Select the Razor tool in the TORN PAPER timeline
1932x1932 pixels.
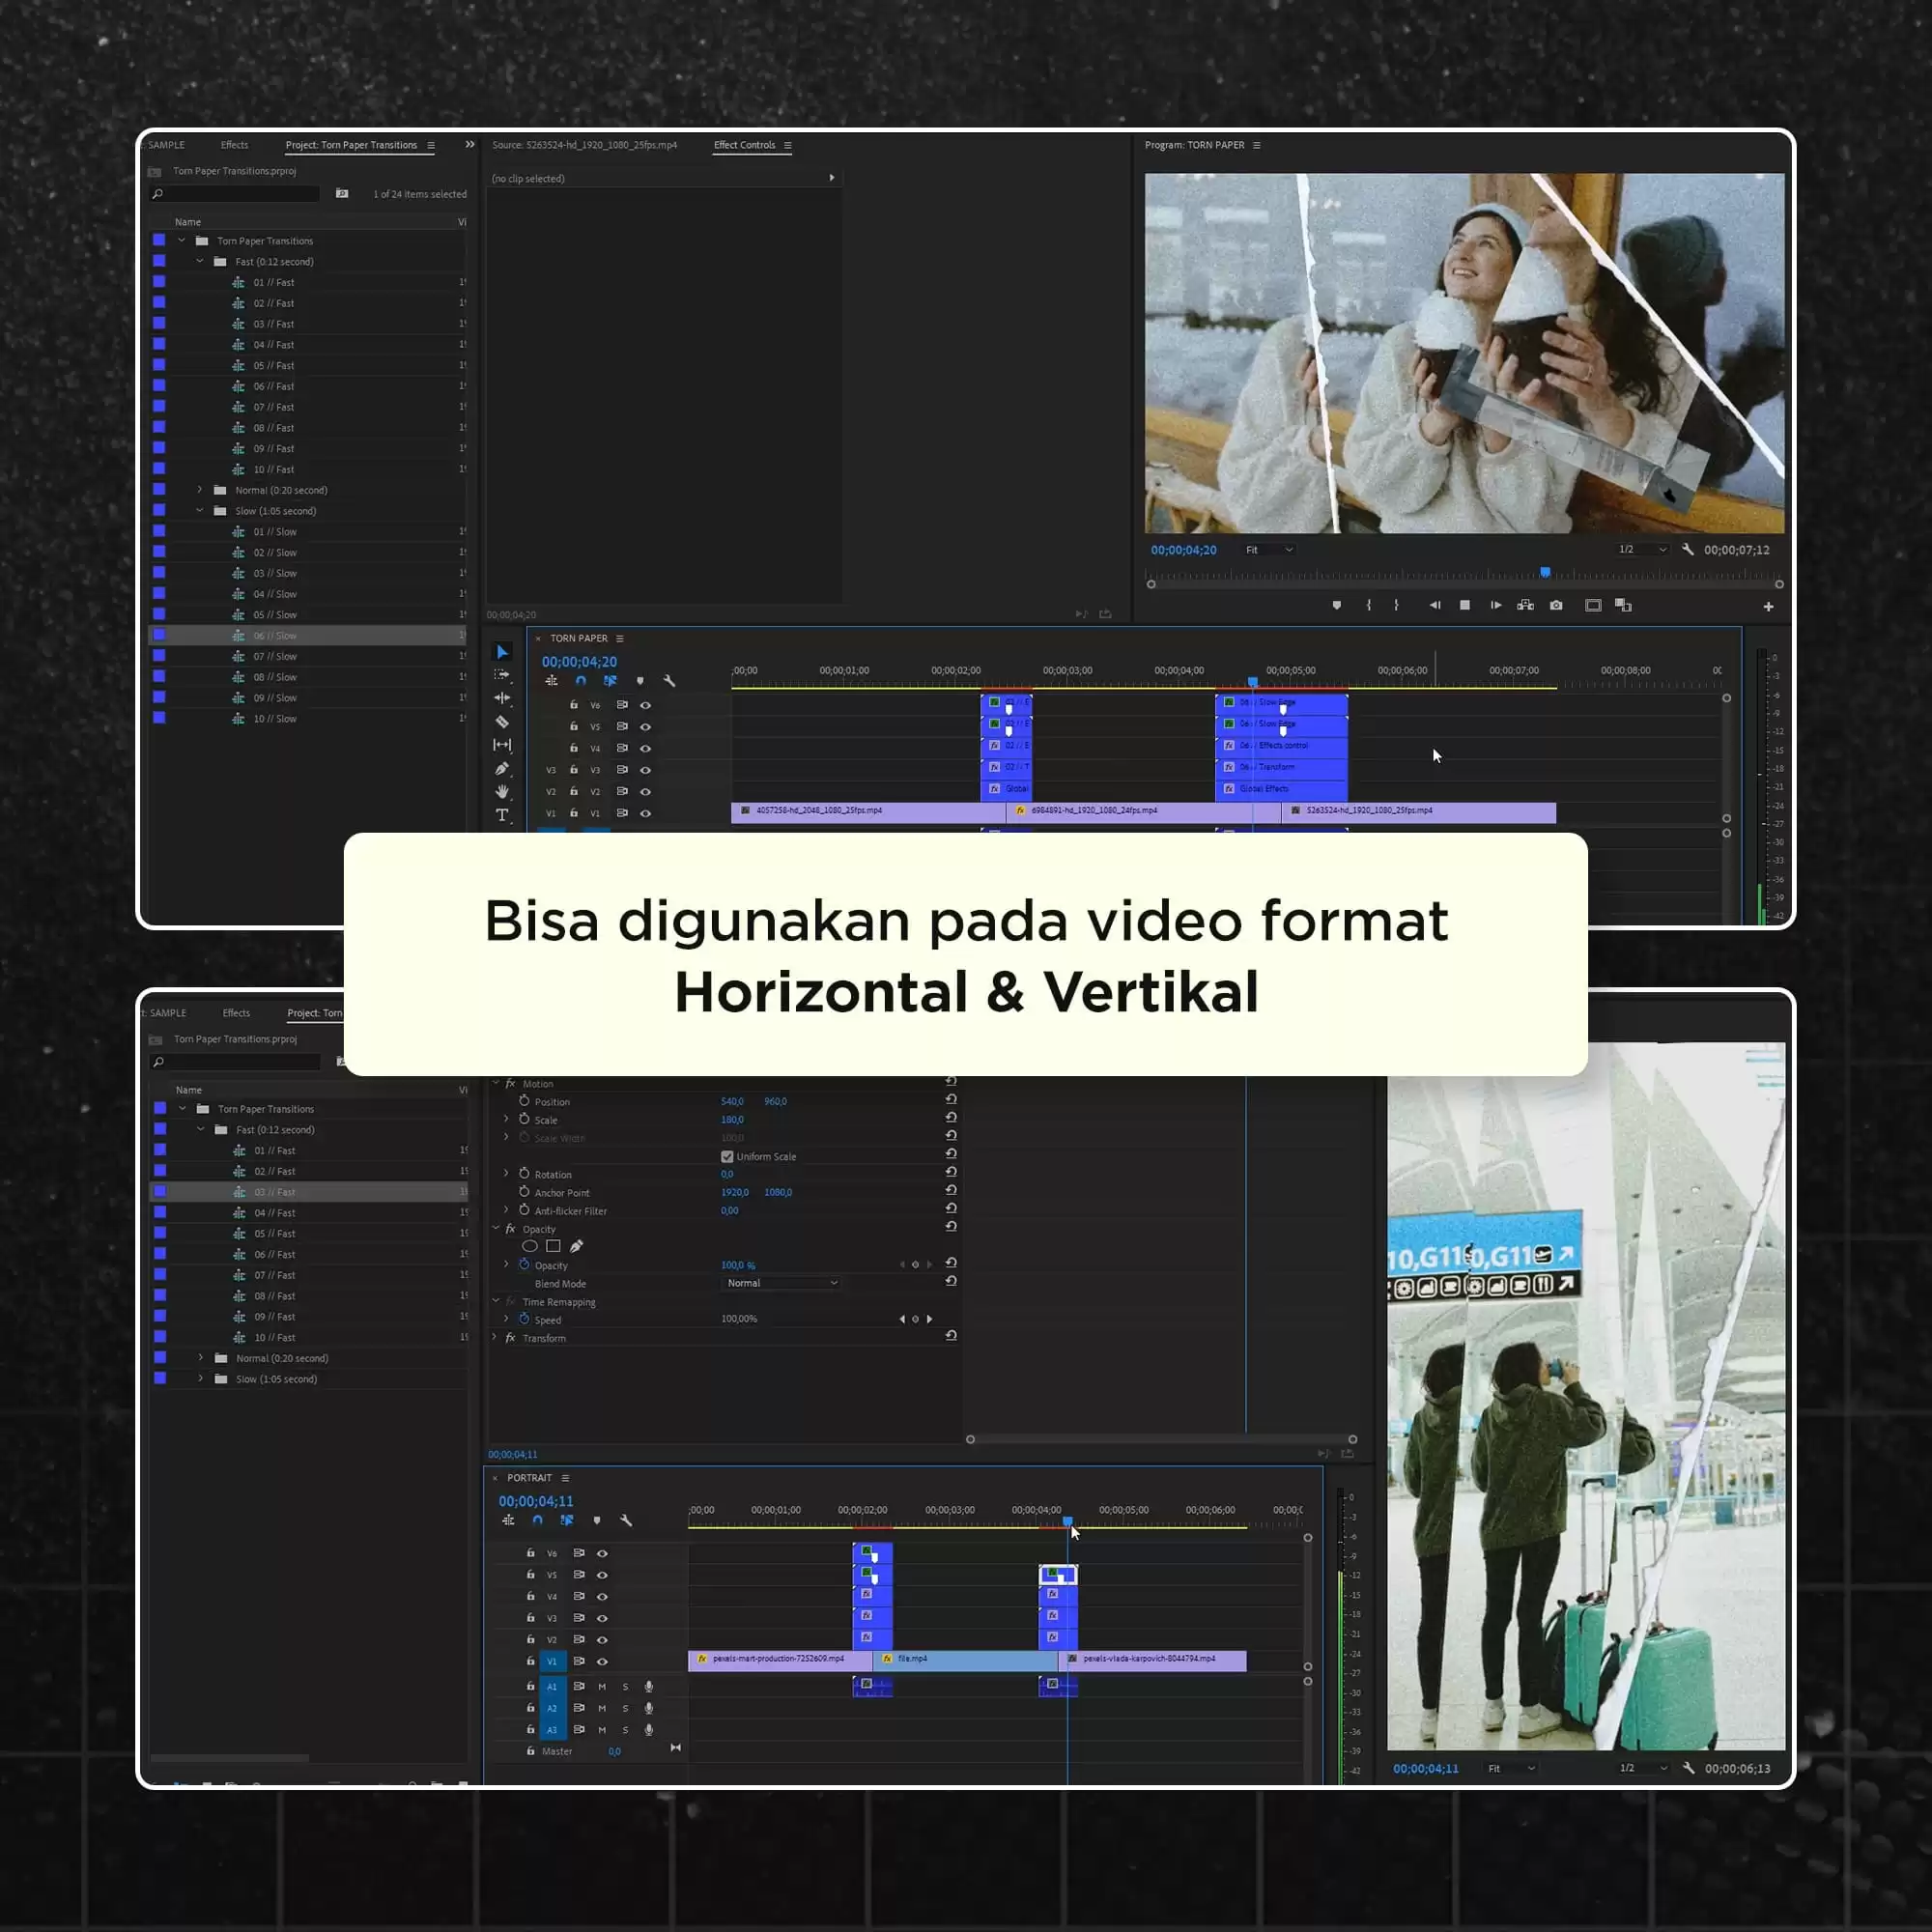(502, 722)
